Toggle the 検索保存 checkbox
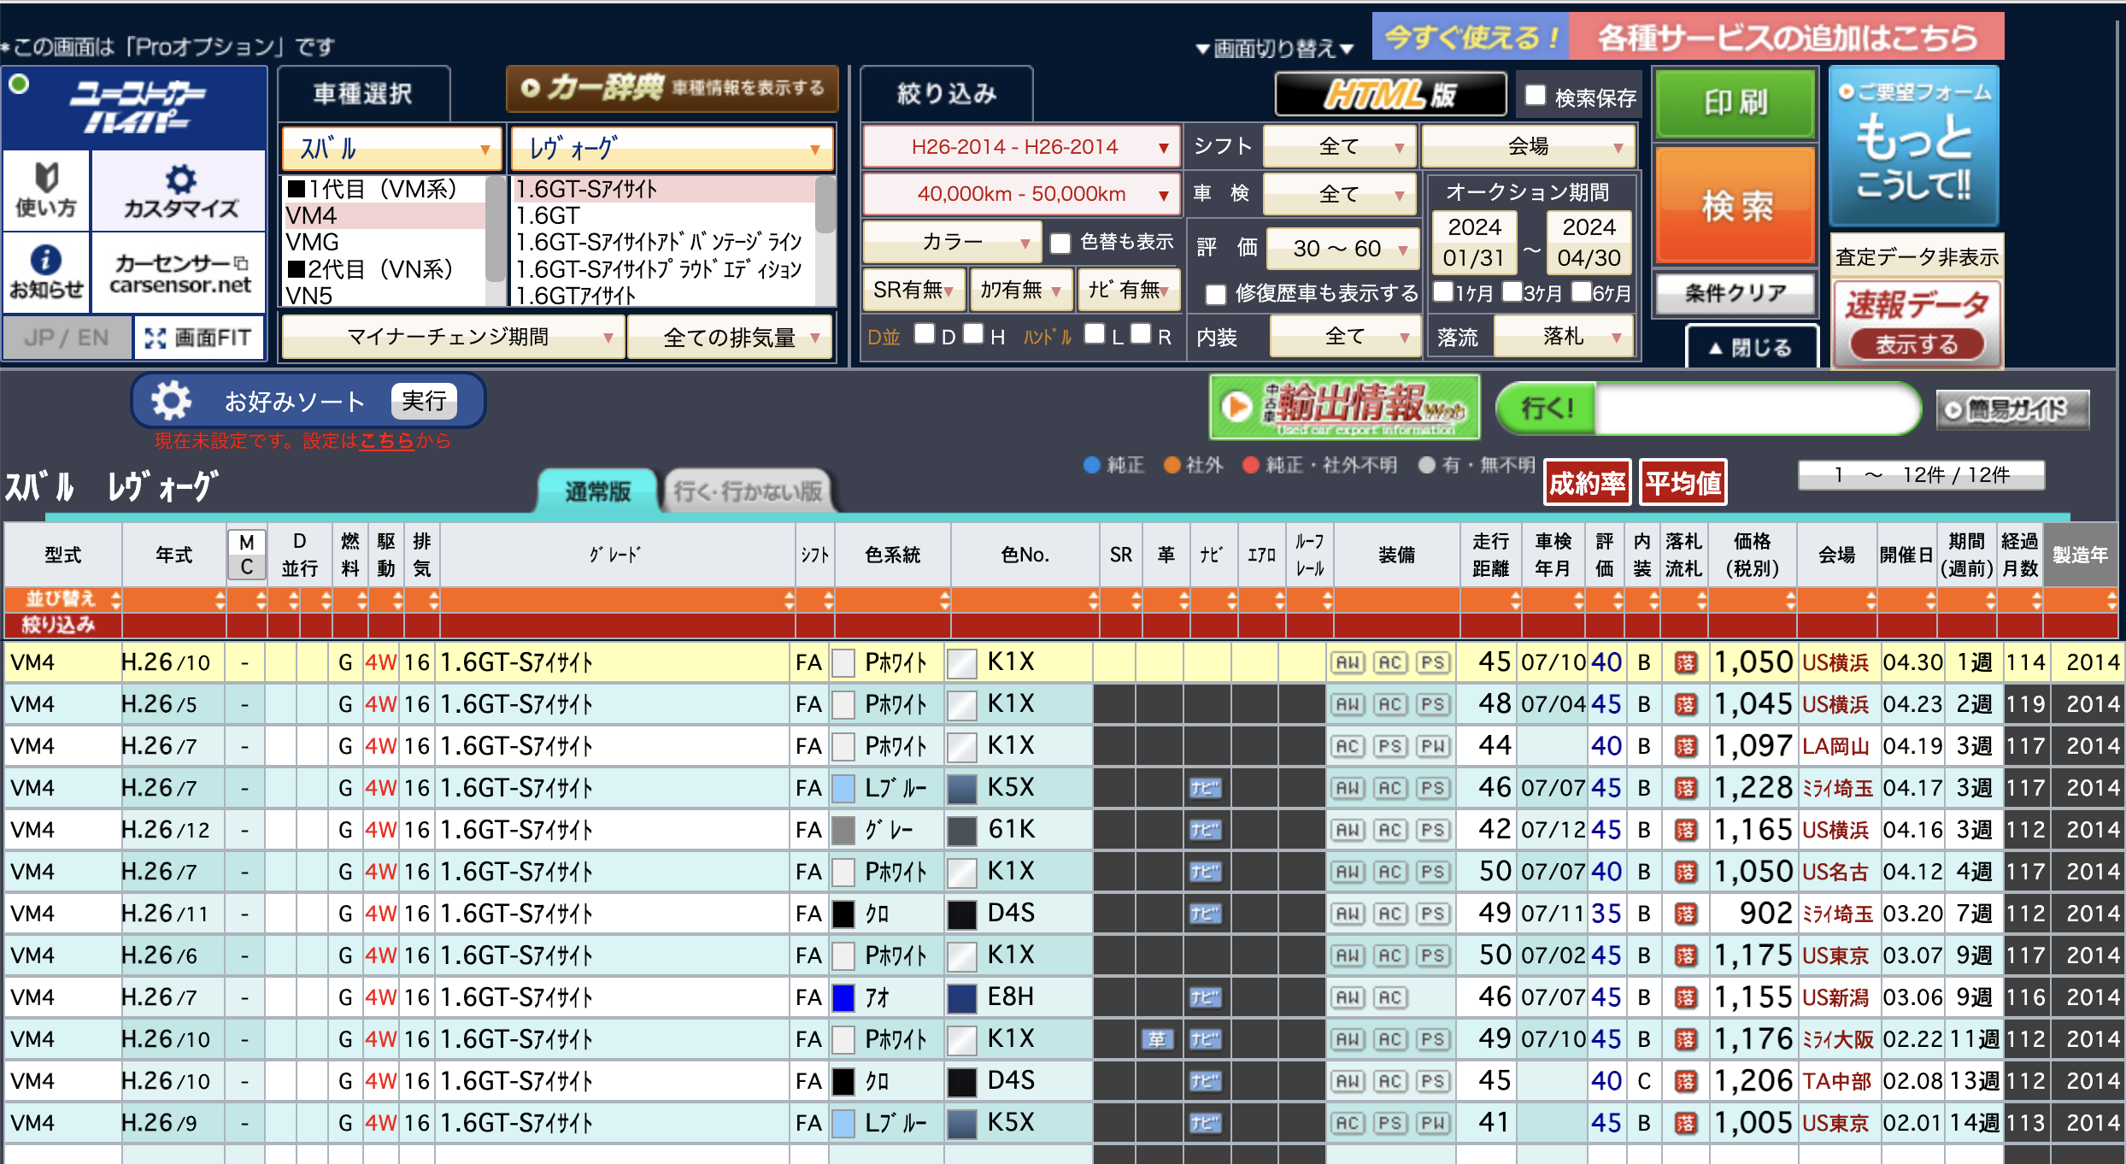The height and width of the screenshot is (1164, 2126). click(x=1535, y=96)
